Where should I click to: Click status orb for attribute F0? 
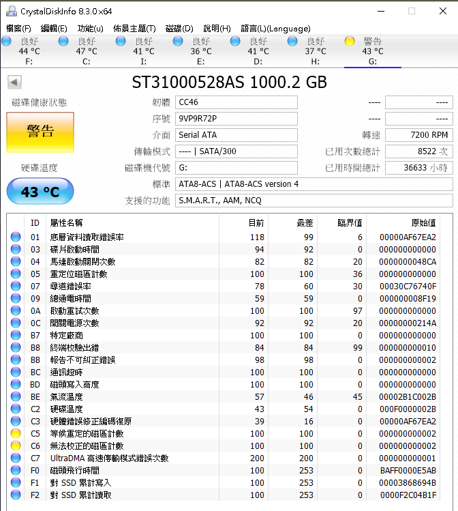tap(16, 470)
